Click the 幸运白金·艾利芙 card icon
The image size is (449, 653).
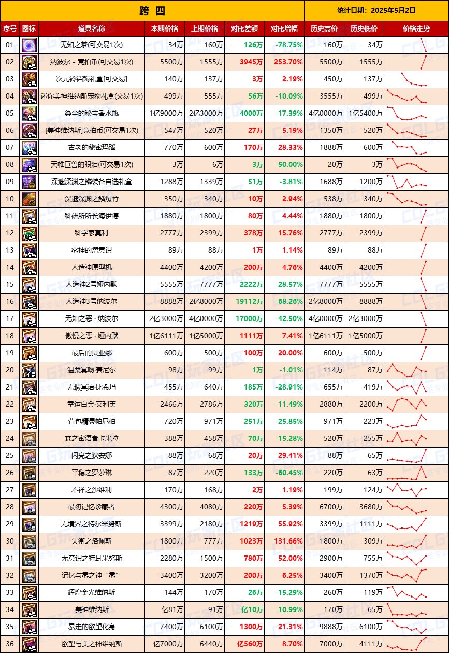pos(29,404)
